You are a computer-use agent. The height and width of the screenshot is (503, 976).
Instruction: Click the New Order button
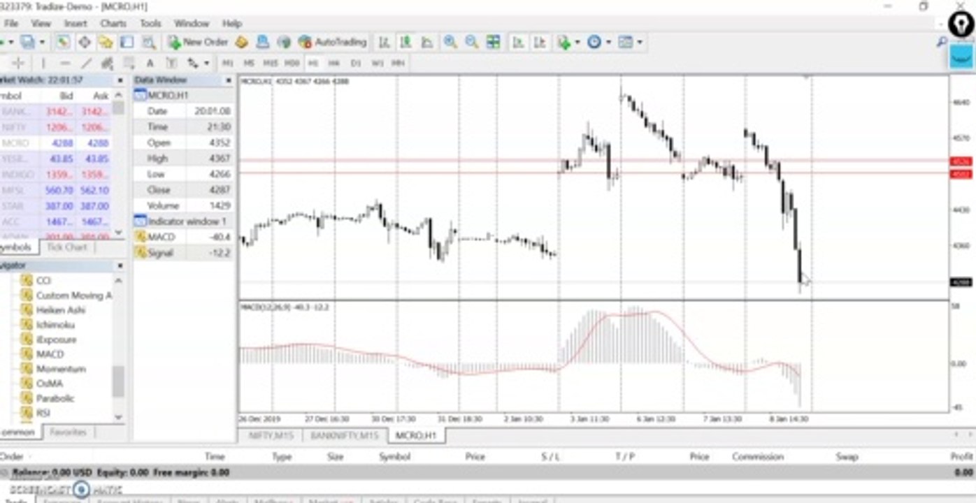coord(198,42)
